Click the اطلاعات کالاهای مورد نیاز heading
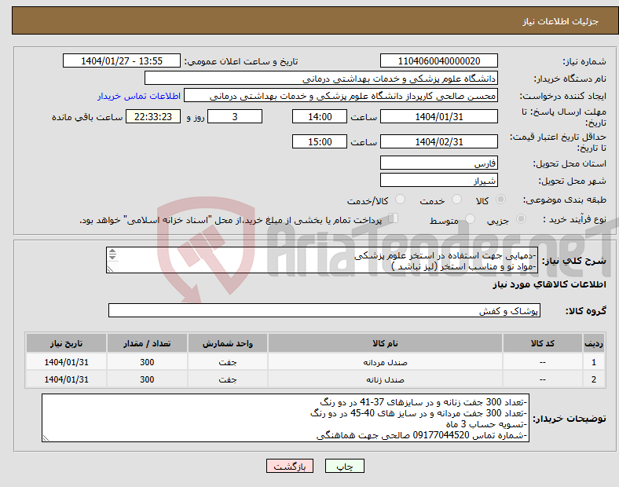This screenshot has width=619, height=487. coord(549,284)
